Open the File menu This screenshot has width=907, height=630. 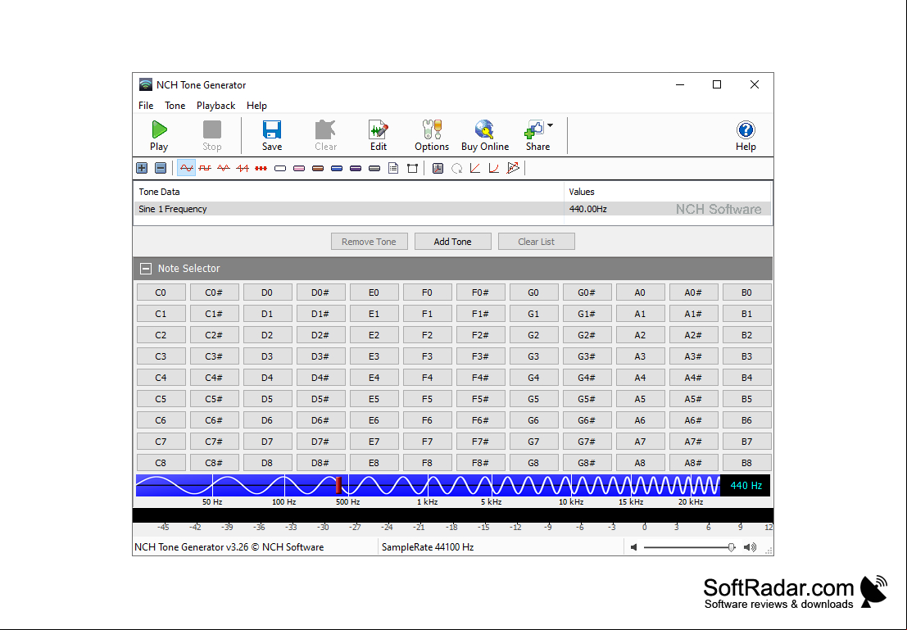[x=146, y=106]
